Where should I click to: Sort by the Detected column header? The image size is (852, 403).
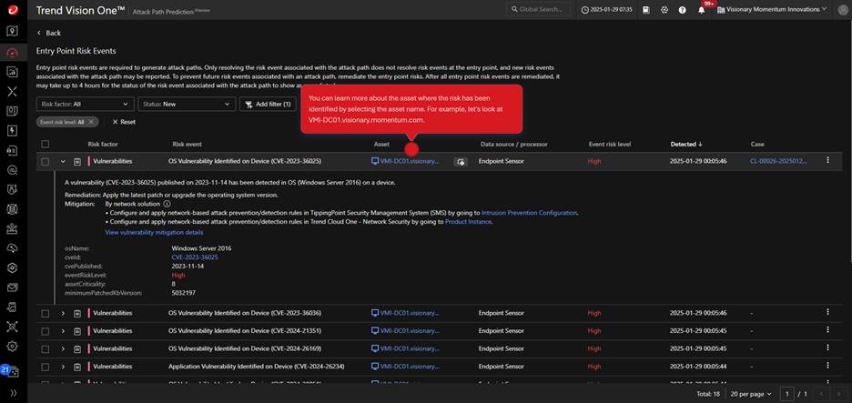[x=686, y=145]
